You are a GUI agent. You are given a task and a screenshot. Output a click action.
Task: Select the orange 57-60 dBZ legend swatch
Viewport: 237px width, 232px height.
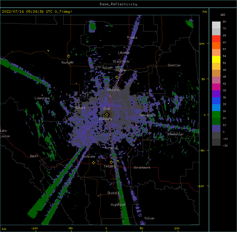pyautogui.click(x=216, y=46)
